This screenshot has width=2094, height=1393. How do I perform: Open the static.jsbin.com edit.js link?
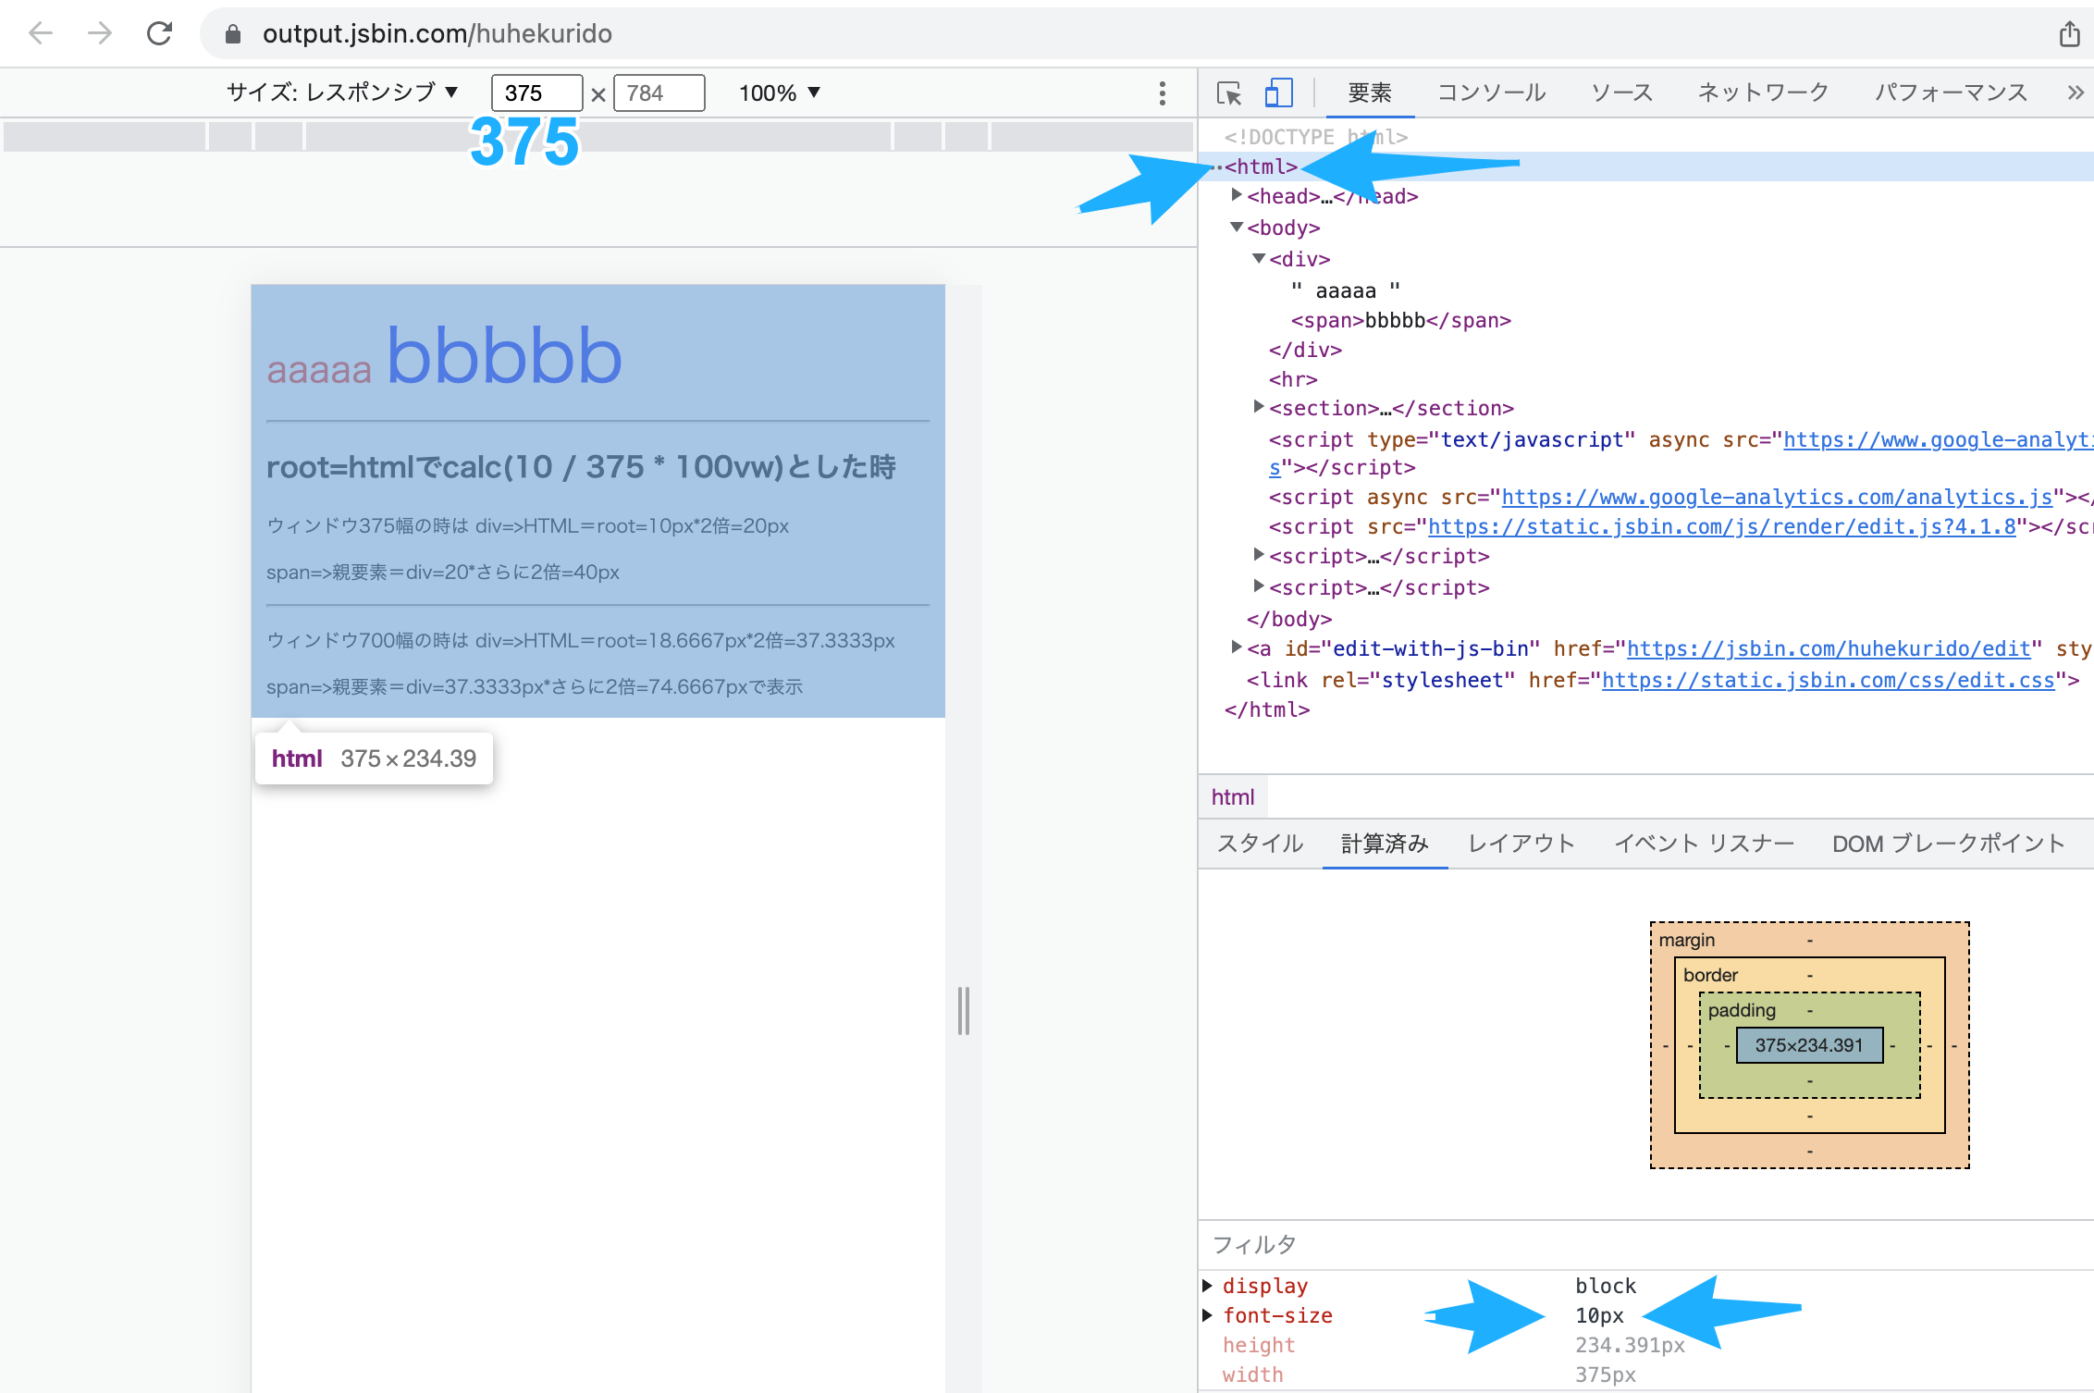click(1722, 526)
